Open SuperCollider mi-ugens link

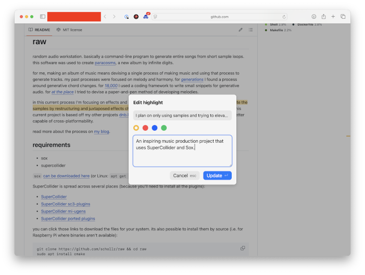(64, 211)
